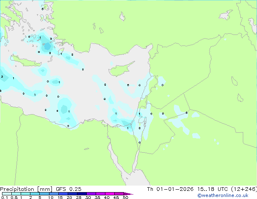
Task: Select the 25–30 mm navy legend swatch
Action: (x=82, y=194)
